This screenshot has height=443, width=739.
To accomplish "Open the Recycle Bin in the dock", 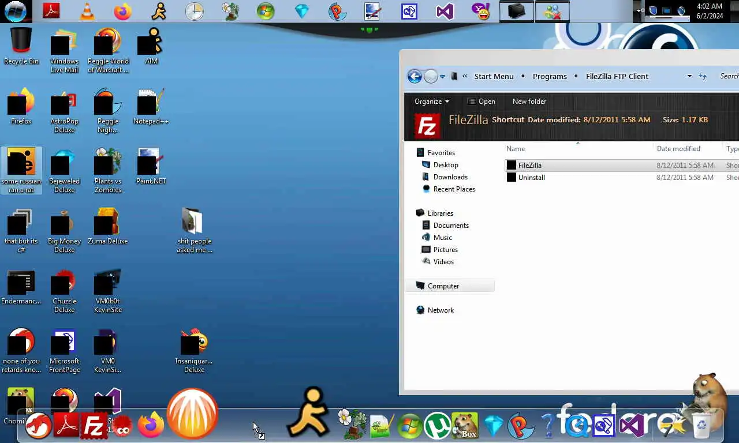I will (701, 426).
